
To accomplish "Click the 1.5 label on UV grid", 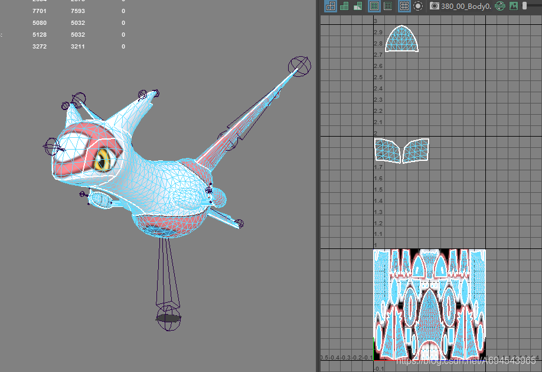I will click(378, 190).
